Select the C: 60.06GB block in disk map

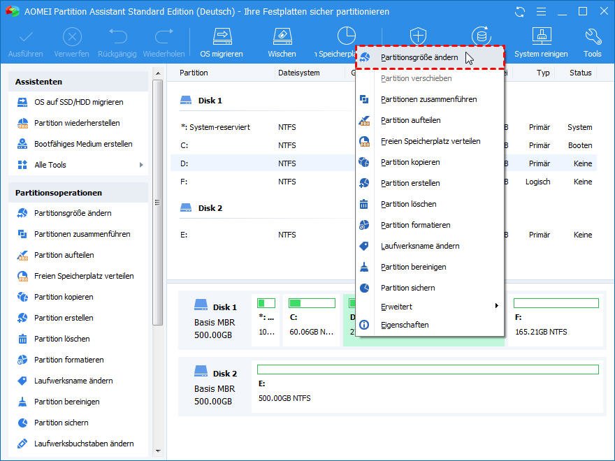coord(312,321)
